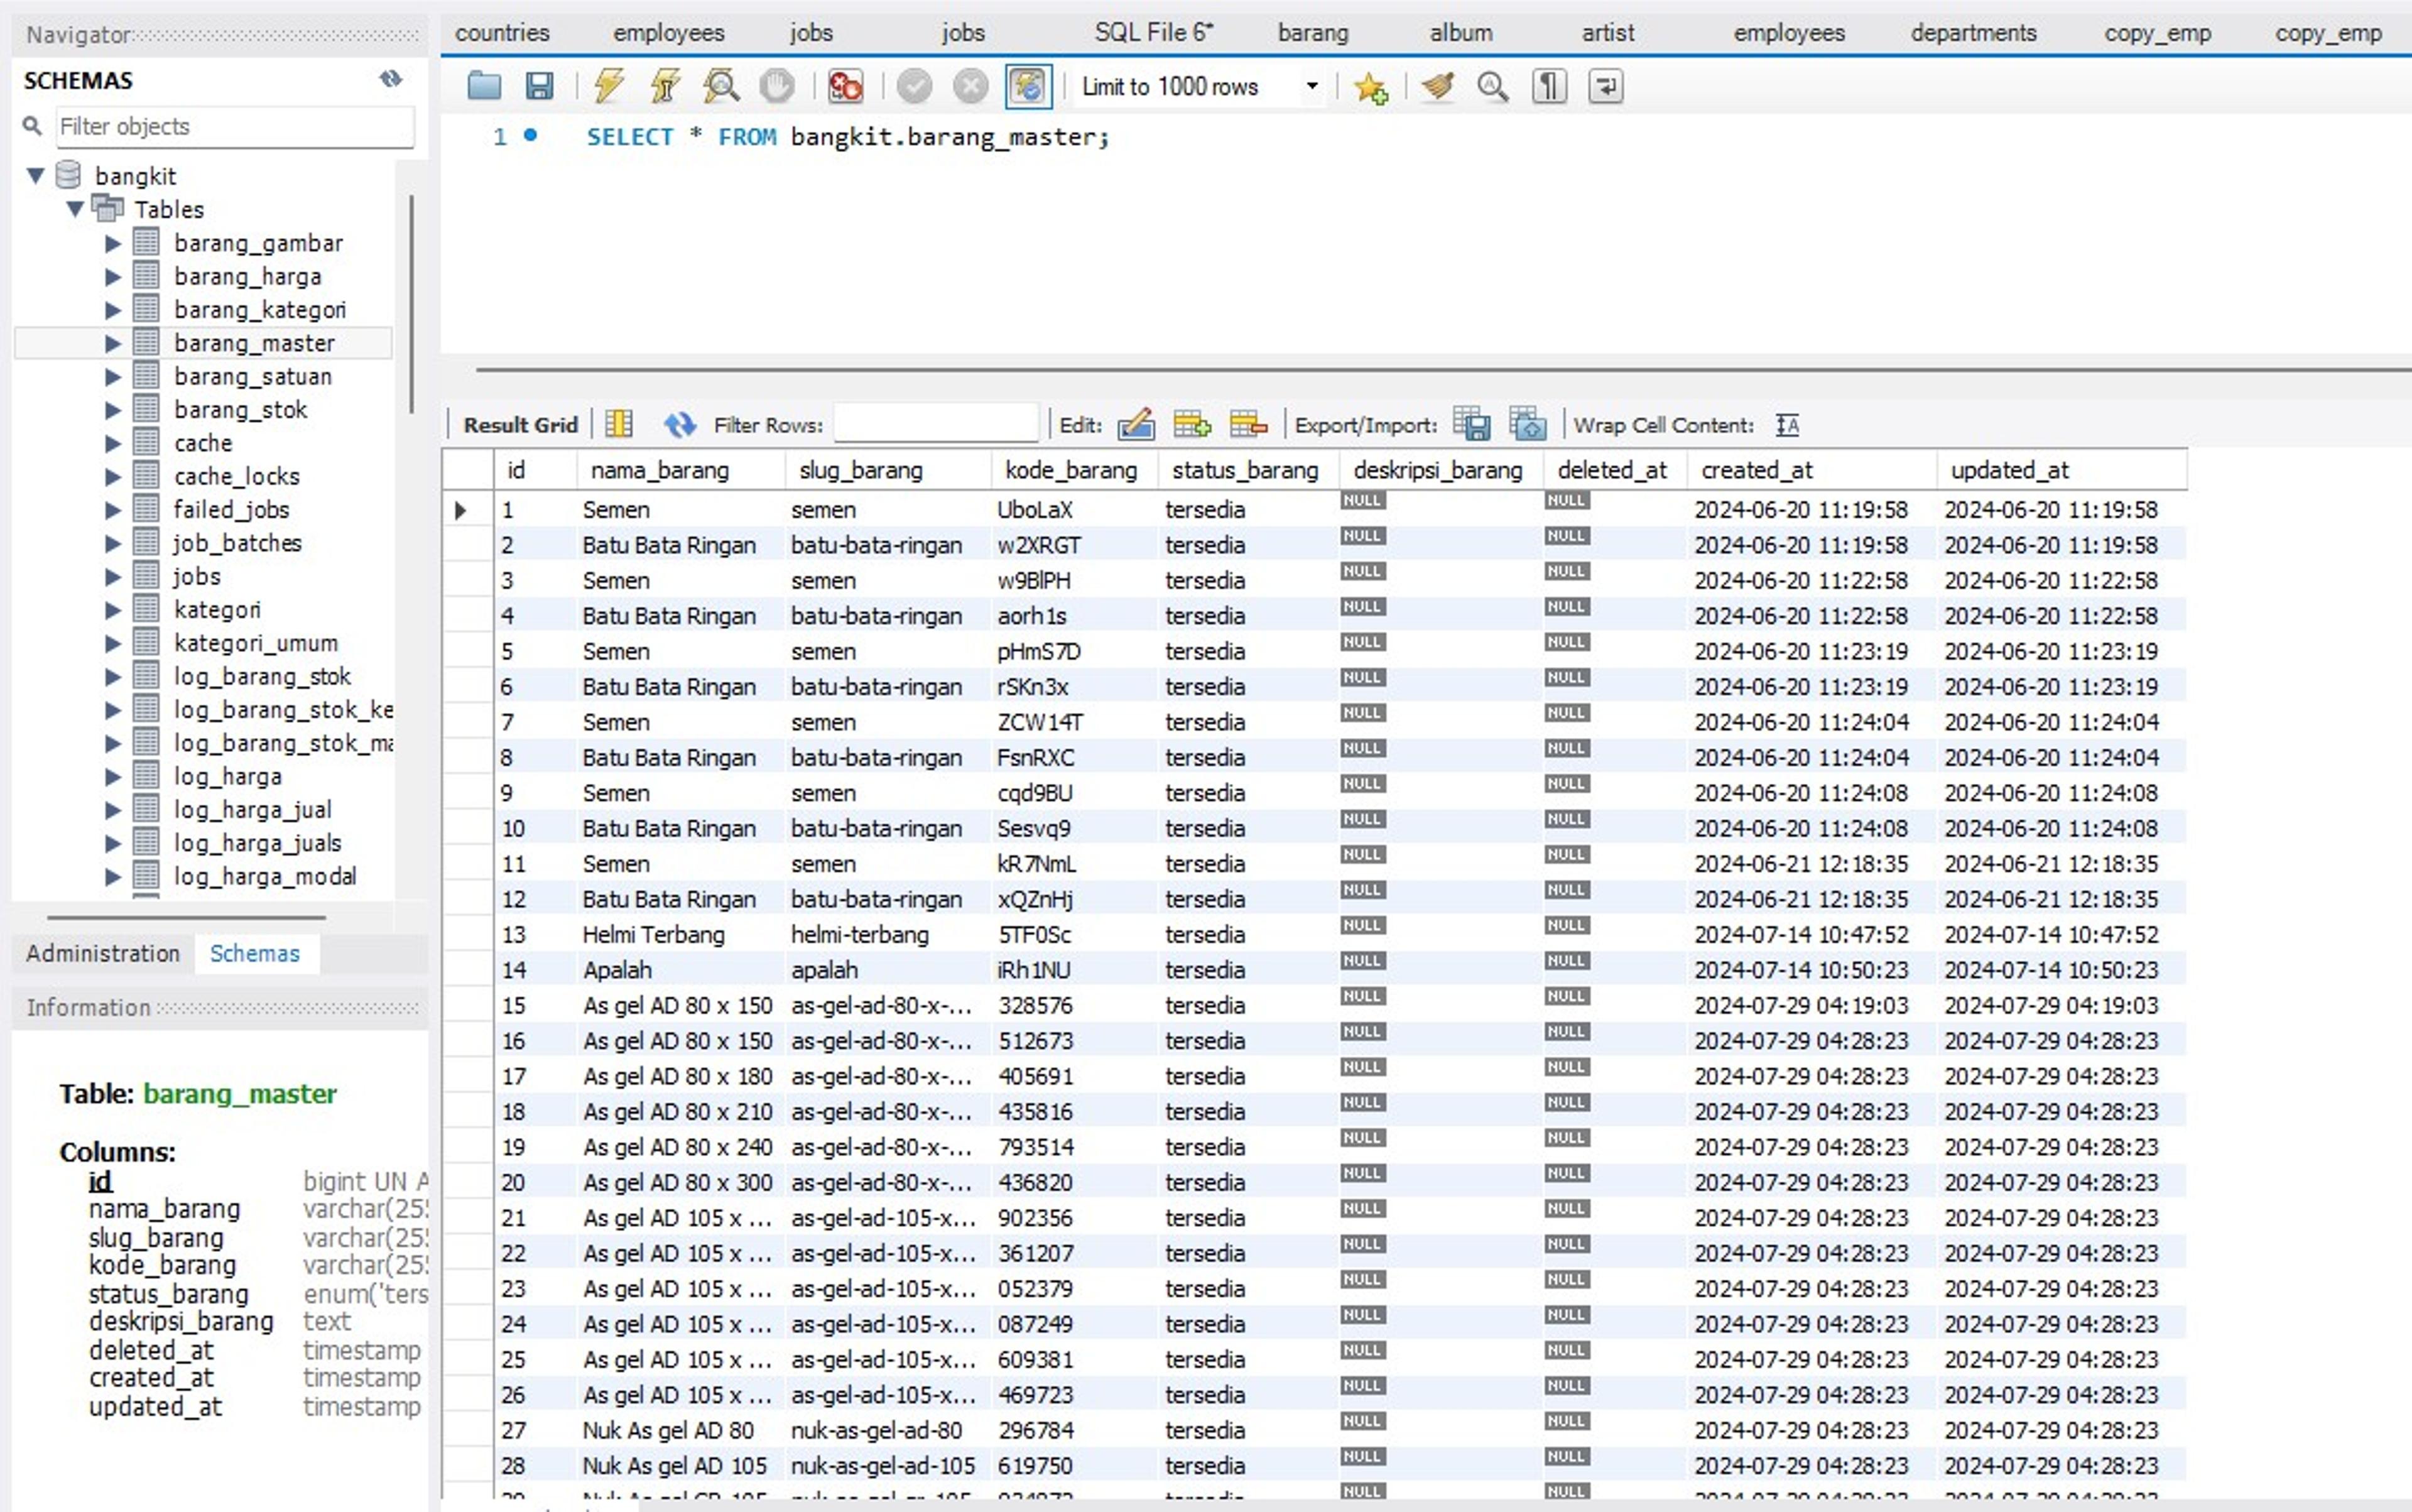The width and height of the screenshot is (2412, 1512).
Task: Open a SQL script file icon
Action: pyautogui.click(x=484, y=87)
